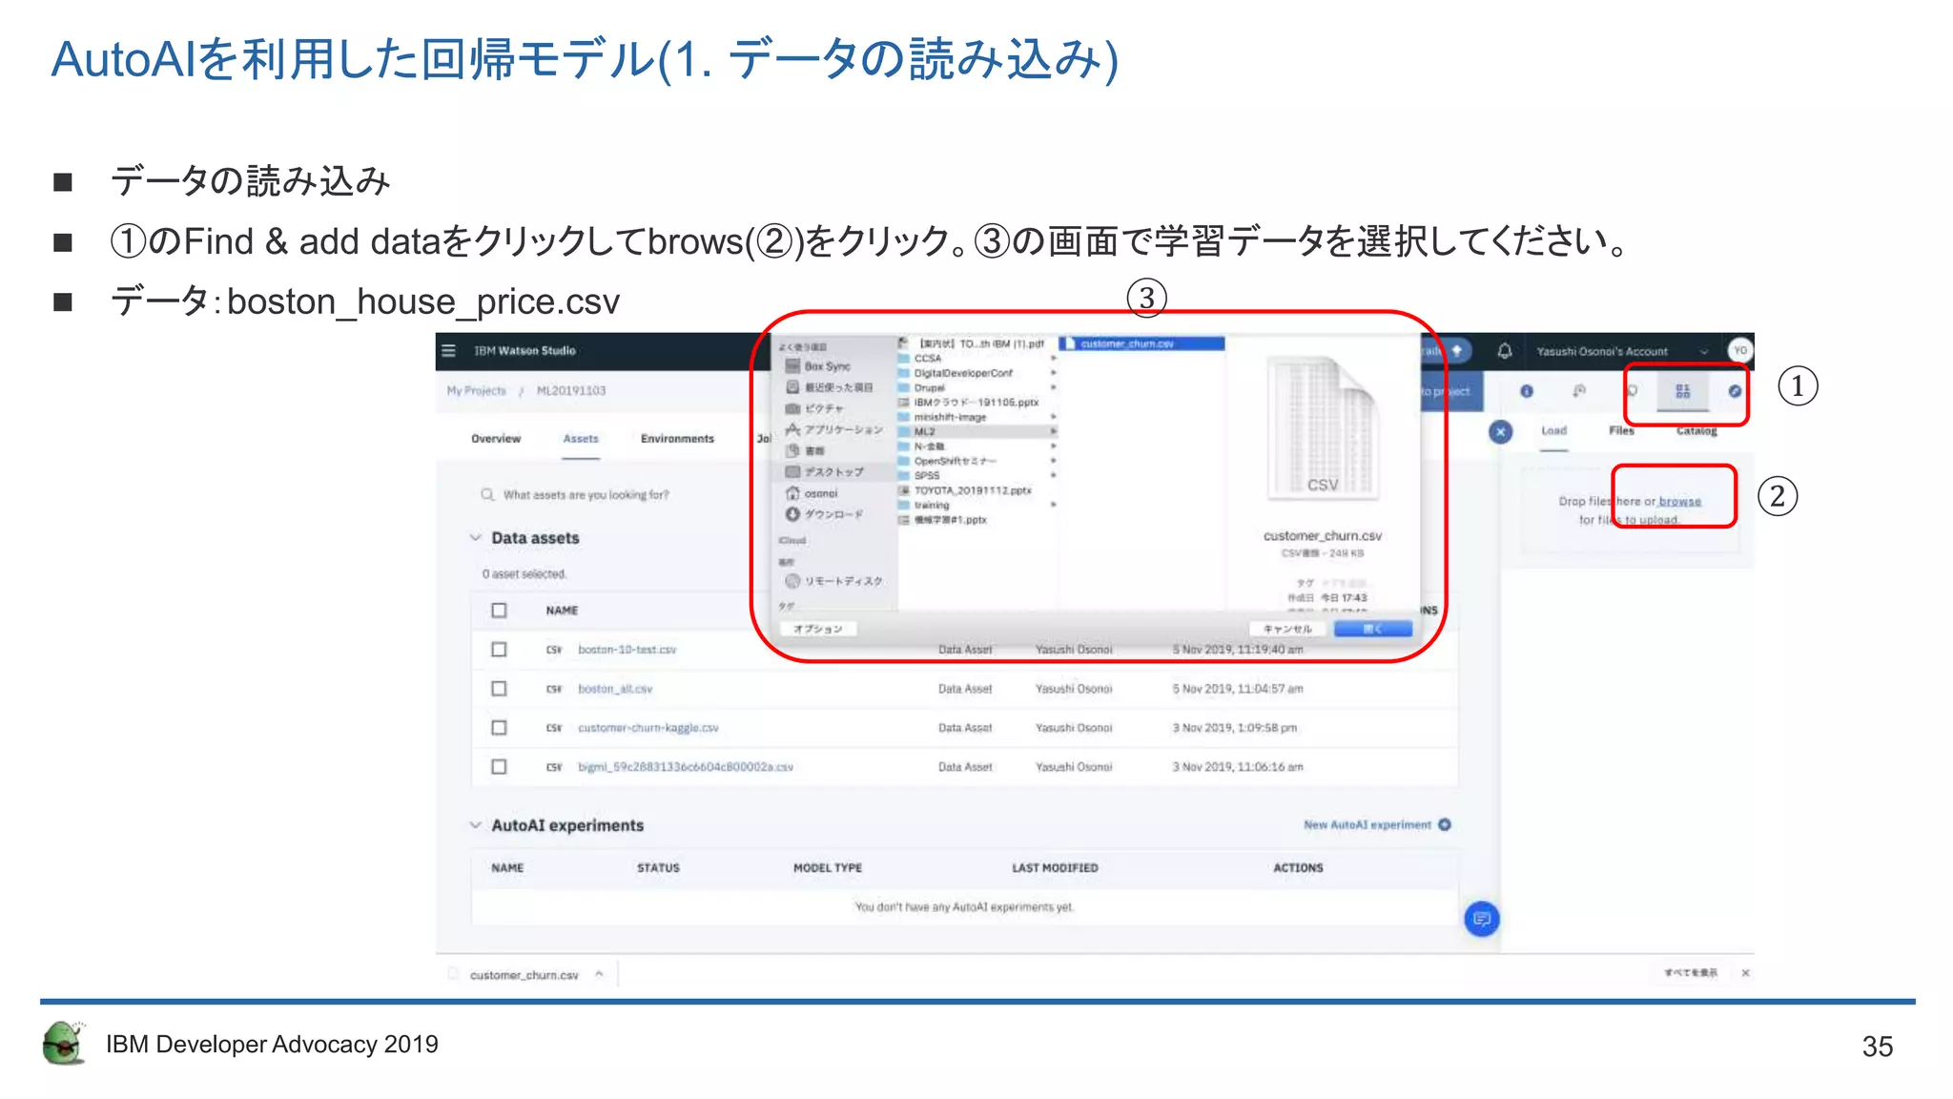Screen dimensions: 1953x1099
Task: Open the notifications bell icon
Action: click(x=1505, y=351)
